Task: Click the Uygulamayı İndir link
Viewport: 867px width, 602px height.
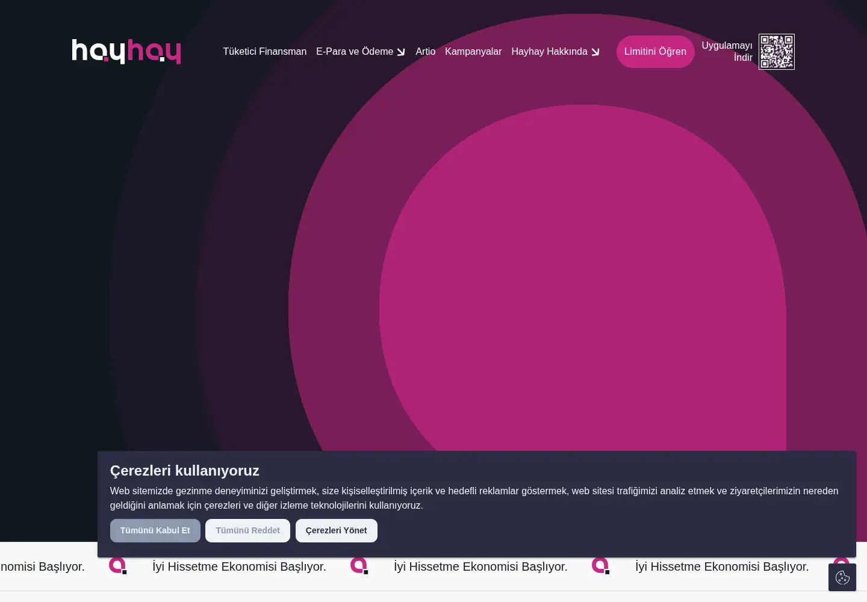Action: (x=727, y=52)
